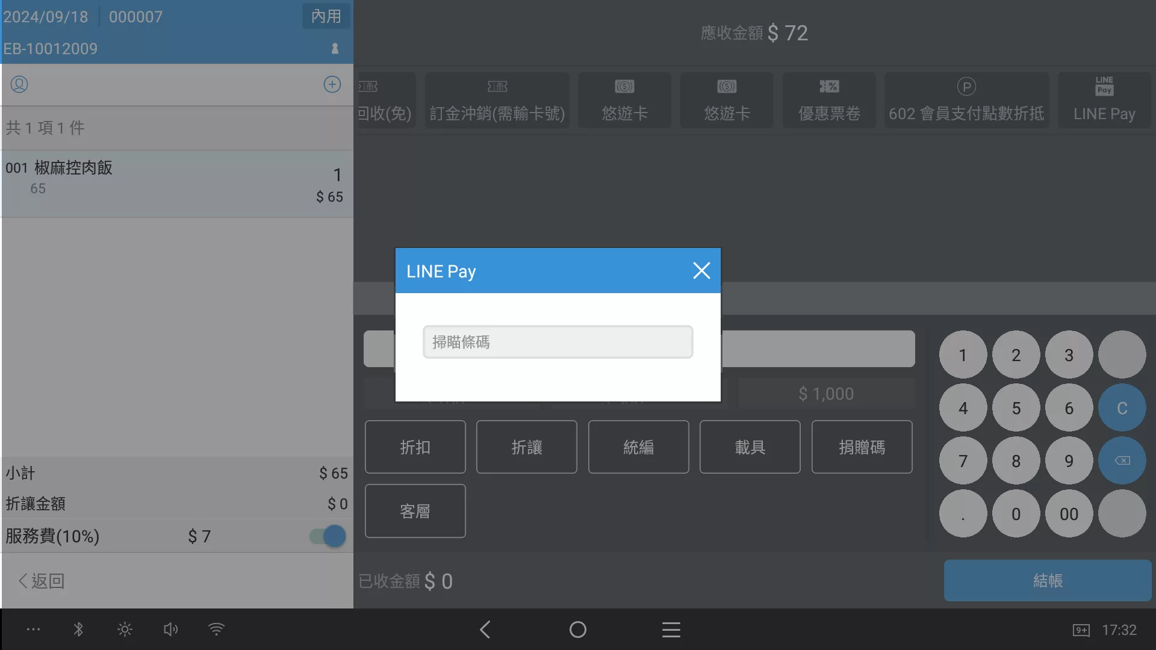The width and height of the screenshot is (1156, 650).
Task: Click the 小計 subtotal row
Action: [x=177, y=473]
